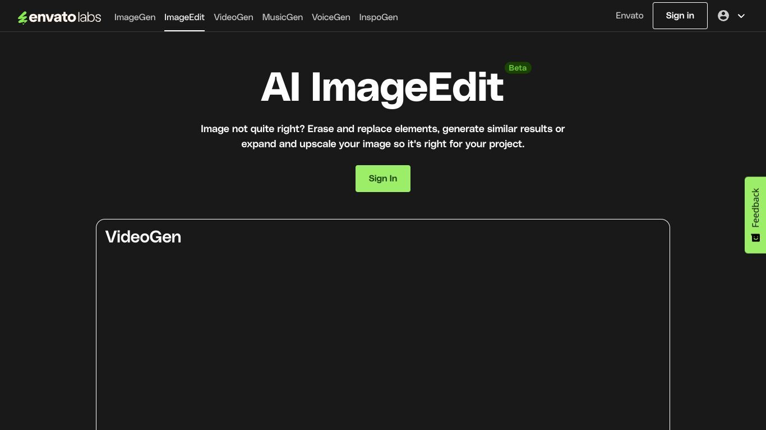This screenshot has height=430, width=766.
Task: Click the Envato Labs logo
Action: point(59,17)
